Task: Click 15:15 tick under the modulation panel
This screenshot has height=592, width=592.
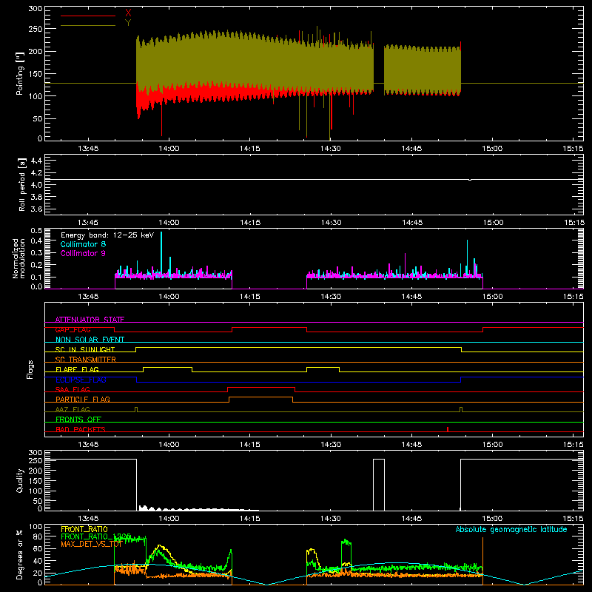Action: point(573,297)
